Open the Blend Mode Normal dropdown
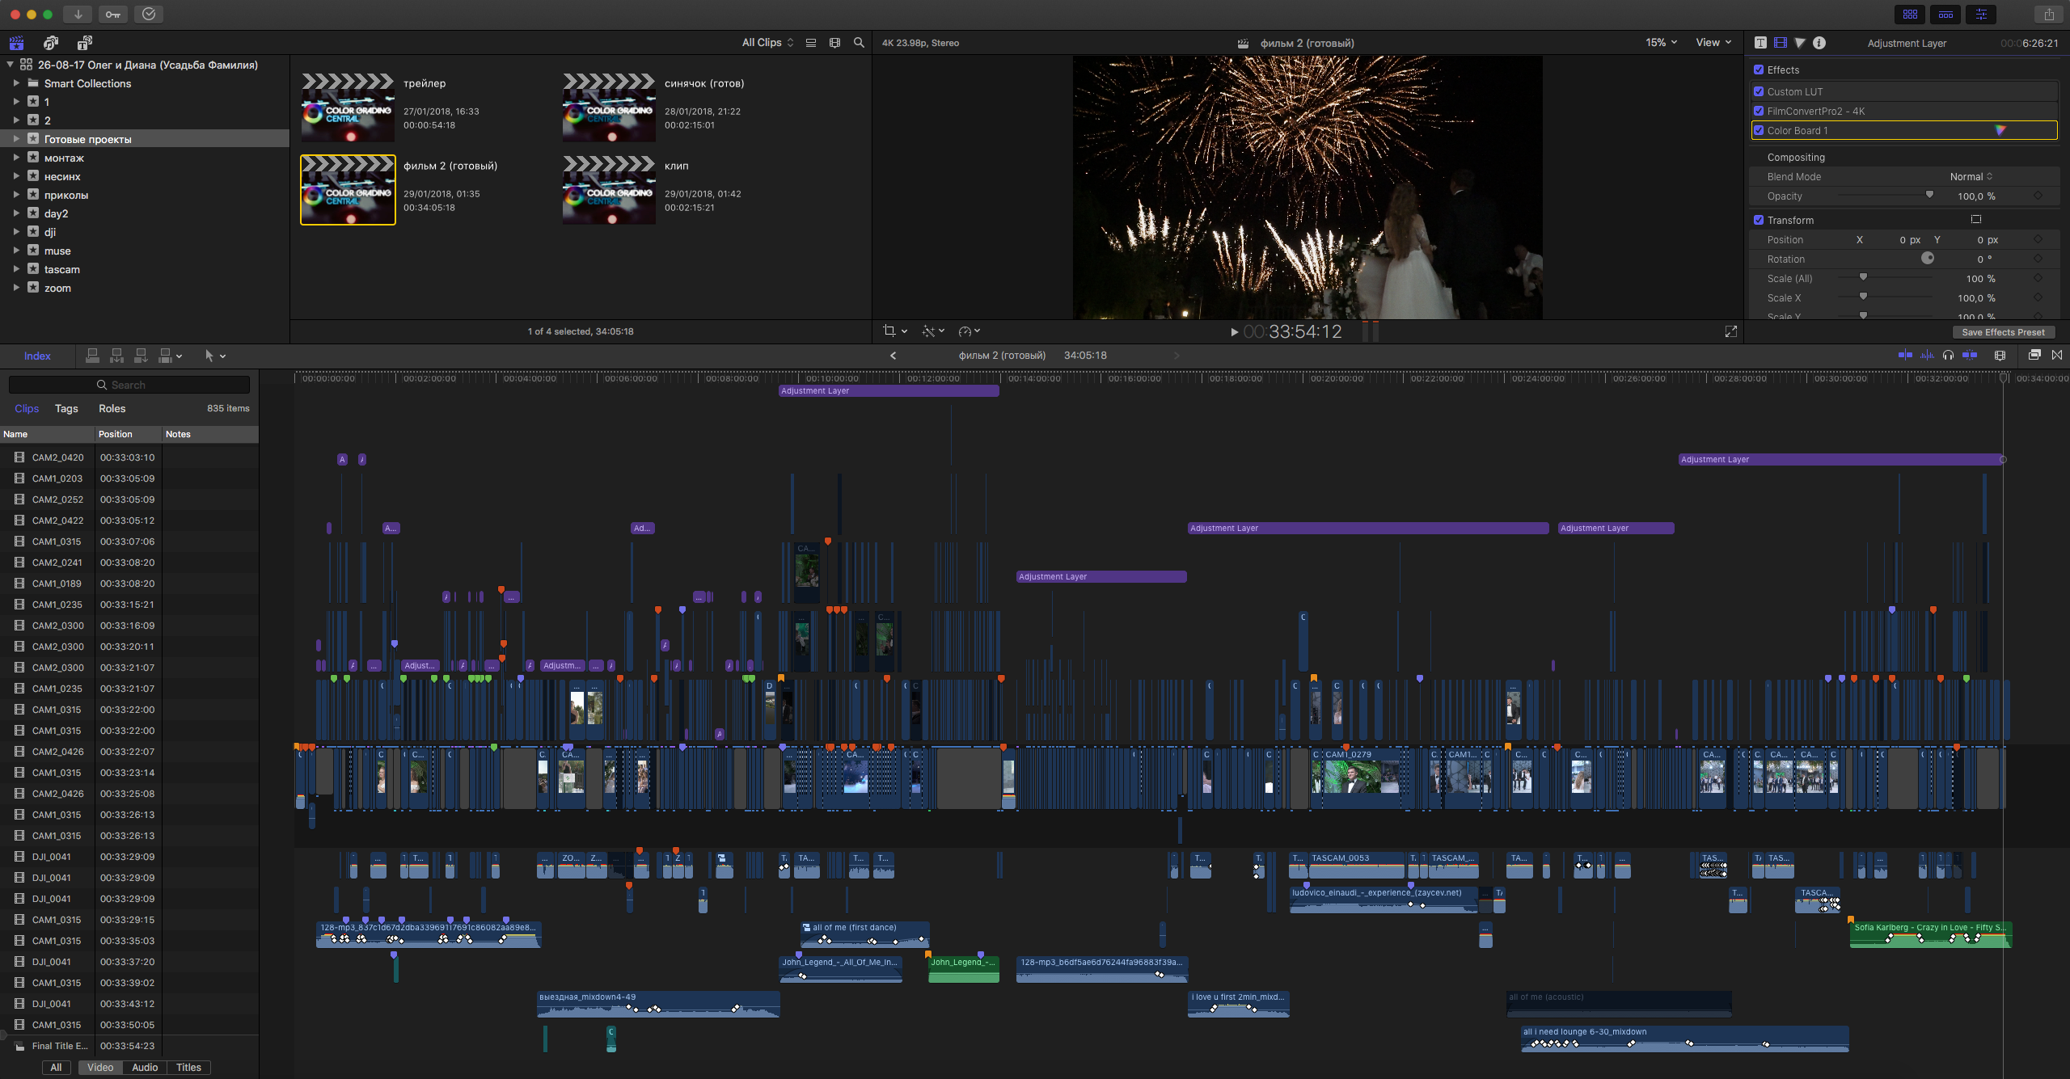Image resolution: width=2070 pixels, height=1079 pixels. click(x=1971, y=176)
